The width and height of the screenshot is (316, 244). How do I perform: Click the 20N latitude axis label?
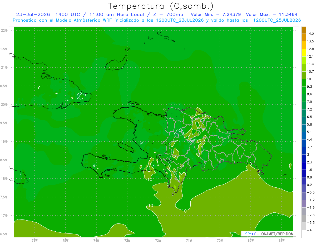(4, 104)
